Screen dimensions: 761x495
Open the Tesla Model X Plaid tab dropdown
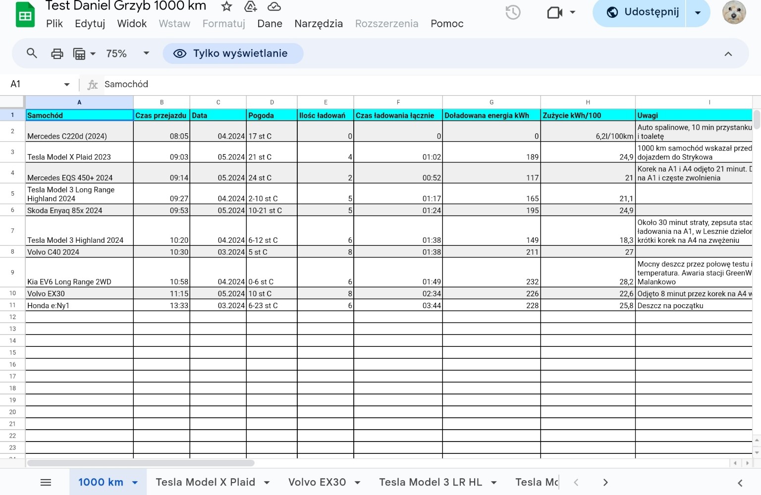tap(267, 482)
